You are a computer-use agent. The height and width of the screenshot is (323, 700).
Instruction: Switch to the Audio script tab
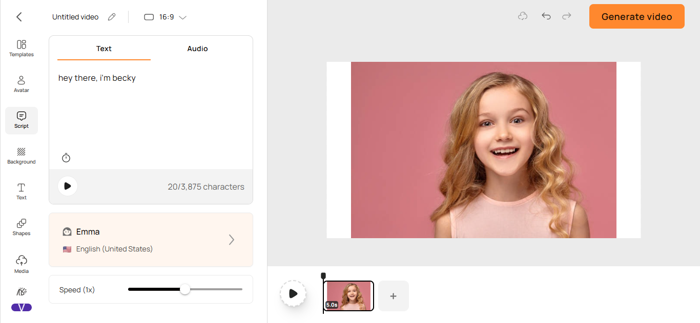tap(197, 49)
